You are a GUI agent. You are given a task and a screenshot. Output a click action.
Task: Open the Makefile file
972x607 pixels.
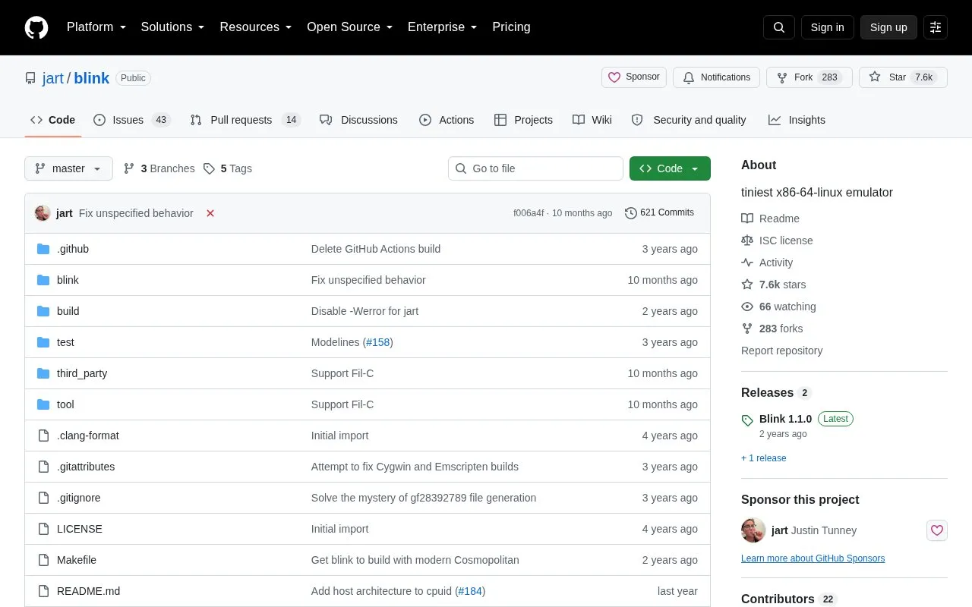point(77,560)
